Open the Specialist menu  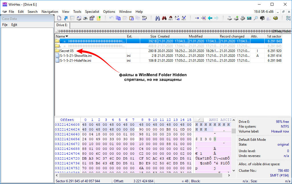[92, 12]
